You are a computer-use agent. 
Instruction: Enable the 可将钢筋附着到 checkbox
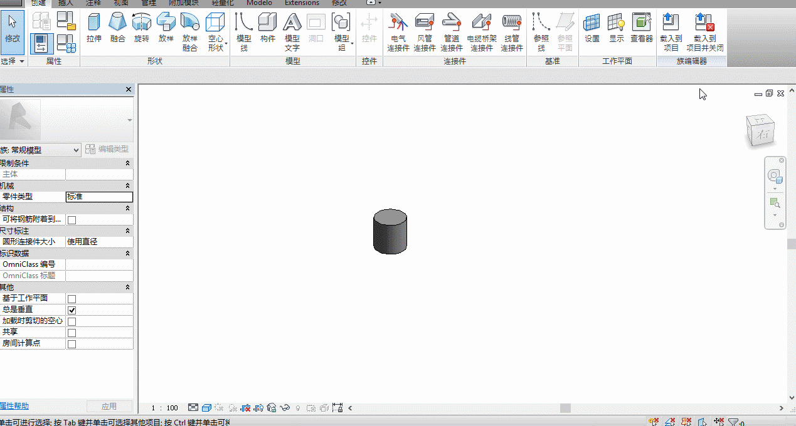point(72,220)
